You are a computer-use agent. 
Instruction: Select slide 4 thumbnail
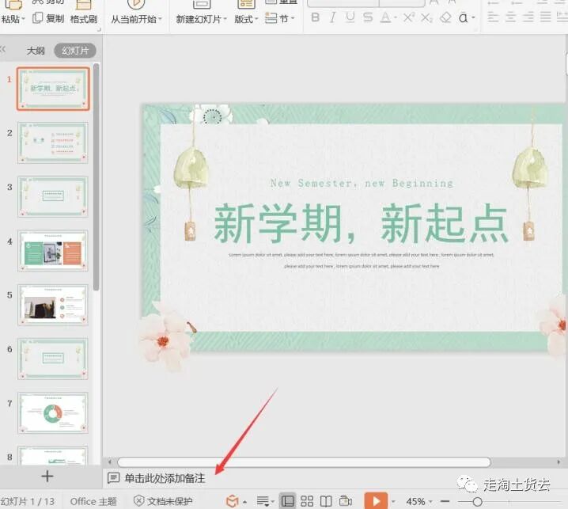pyautogui.click(x=53, y=251)
